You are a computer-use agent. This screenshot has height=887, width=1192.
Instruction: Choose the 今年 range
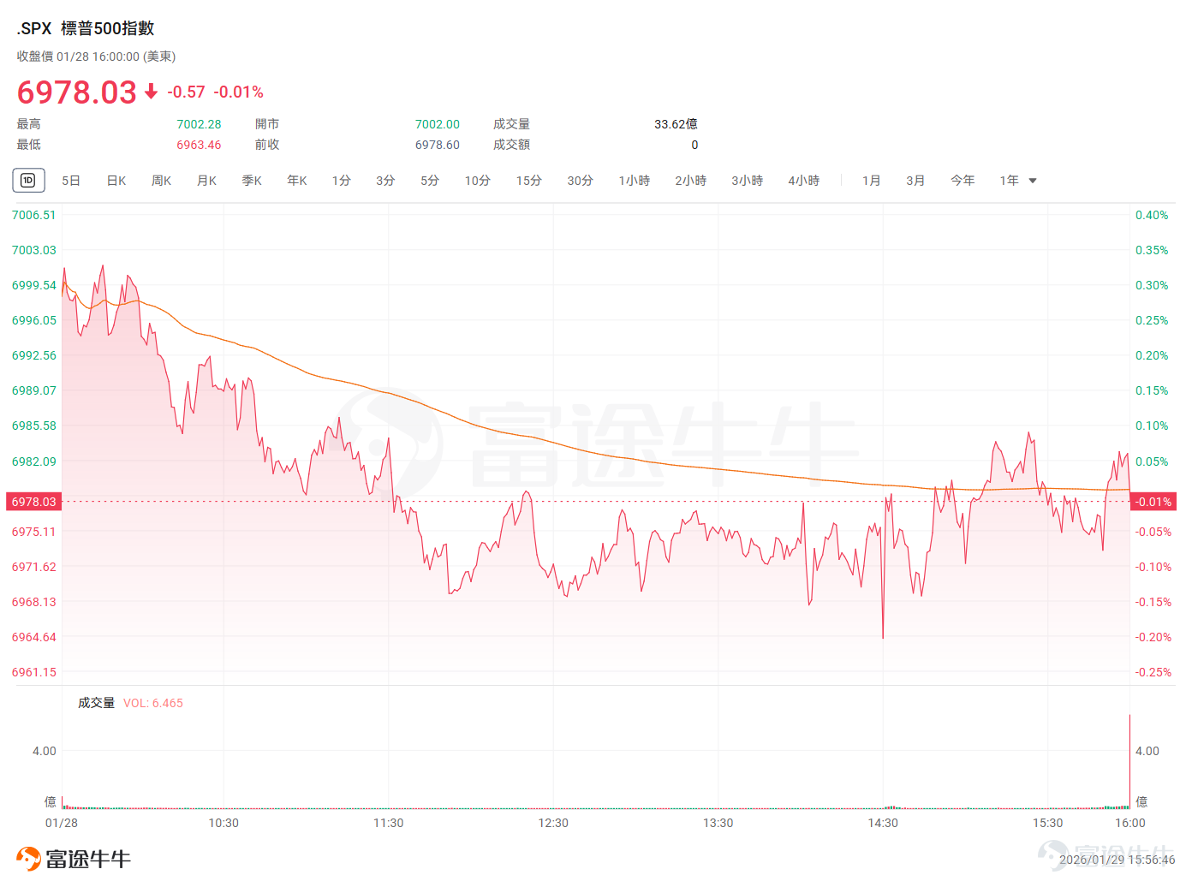tap(963, 181)
